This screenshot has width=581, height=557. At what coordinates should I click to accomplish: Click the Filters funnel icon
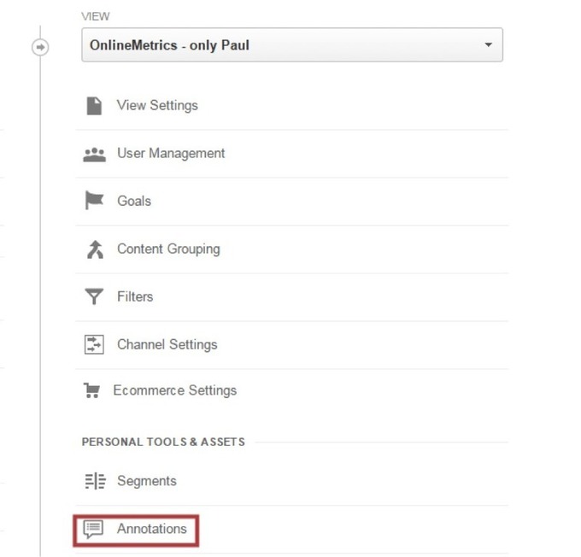click(94, 296)
